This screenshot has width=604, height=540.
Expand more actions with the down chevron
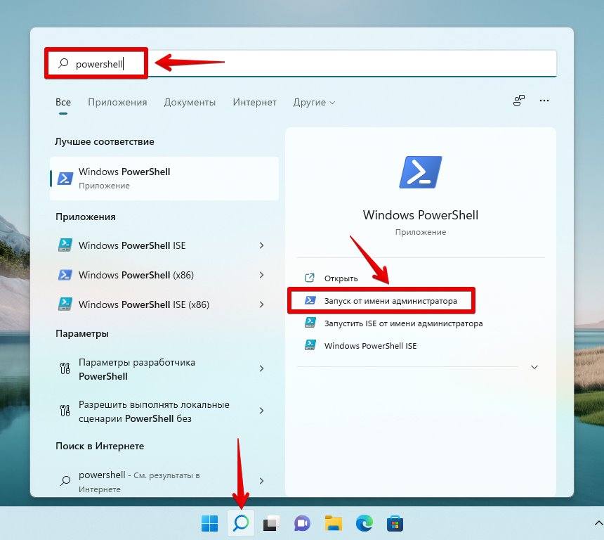(x=534, y=367)
